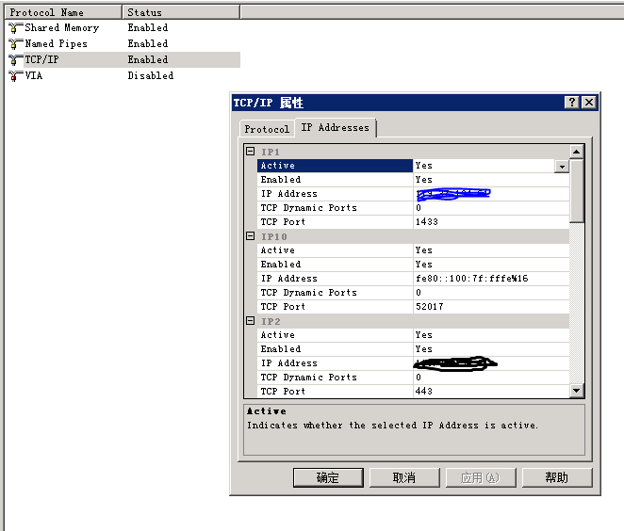Image resolution: width=624 pixels, height=531 pixels.
Task: Collapse the IP1 section
Action: (251, 152)
